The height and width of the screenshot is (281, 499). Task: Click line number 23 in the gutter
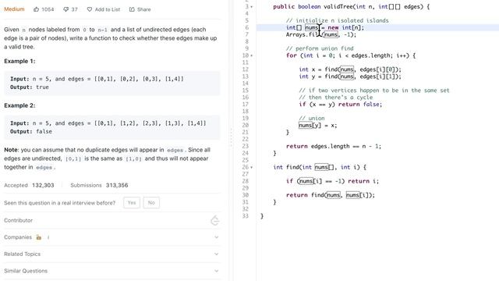(246, 146)
